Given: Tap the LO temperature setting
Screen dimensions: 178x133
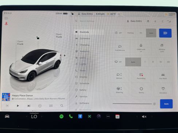Looking at the screenshot, I should tap(34, 117).
